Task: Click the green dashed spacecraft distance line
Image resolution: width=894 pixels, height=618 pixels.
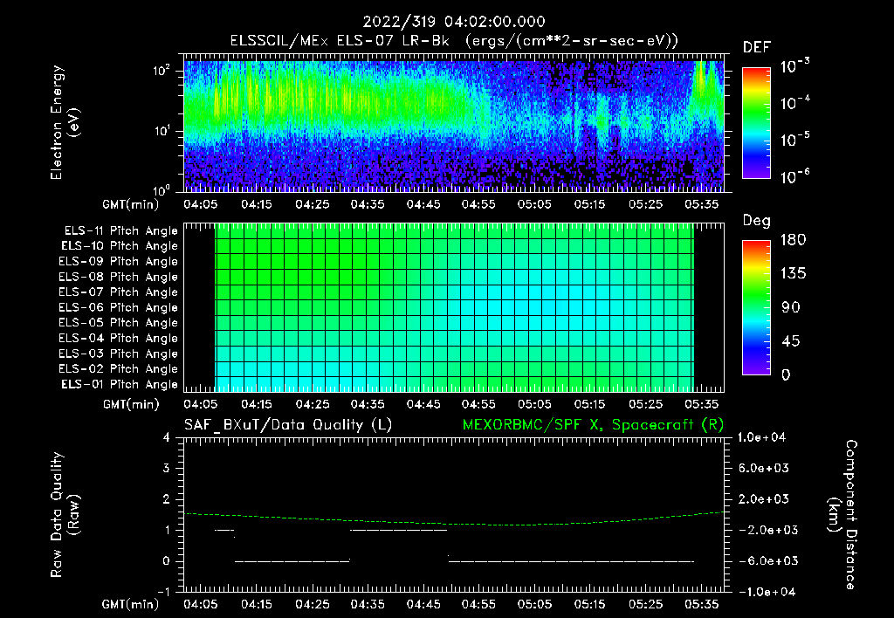Action: click(x=454, y=520)
